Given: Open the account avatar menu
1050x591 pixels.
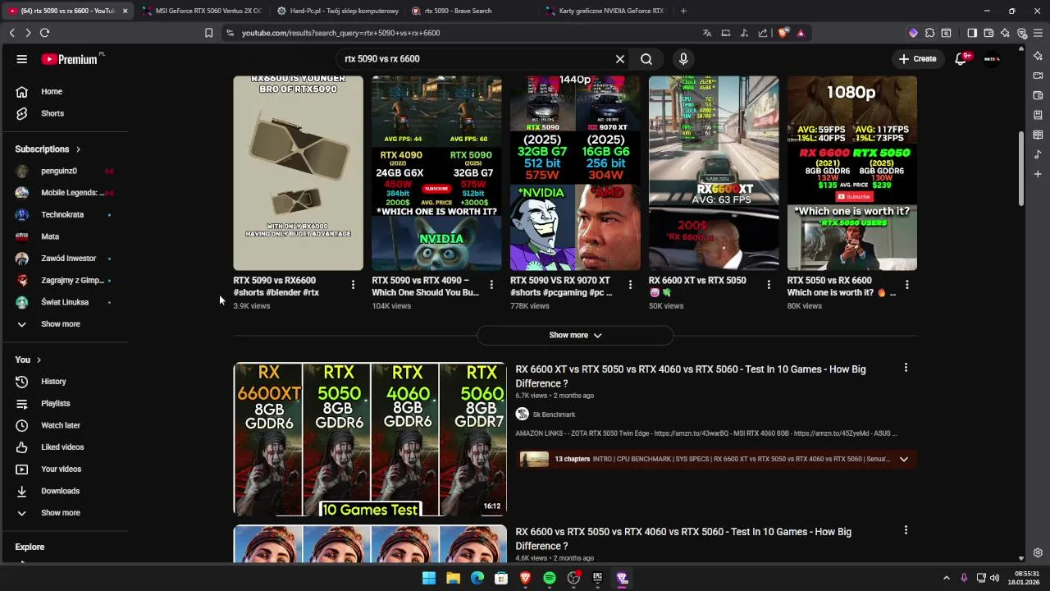Looking at the screenshot, I should click(992, 59).
